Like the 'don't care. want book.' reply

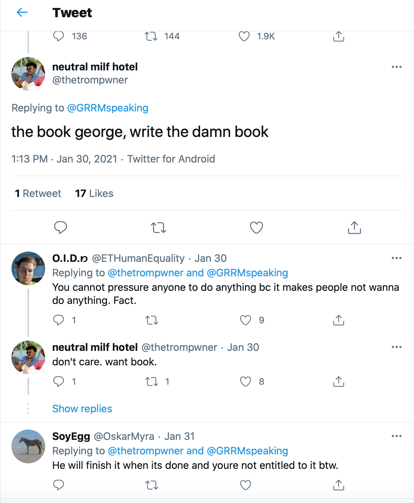point(245,382)
